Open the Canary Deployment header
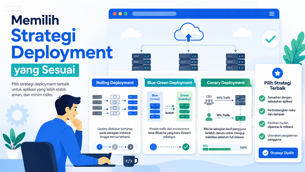This screenshot has height=172, width=305. (225, 82)
